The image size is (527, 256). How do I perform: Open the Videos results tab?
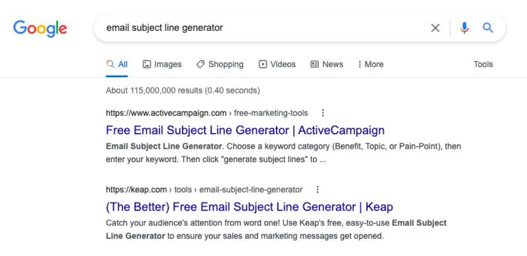[277, 64]
